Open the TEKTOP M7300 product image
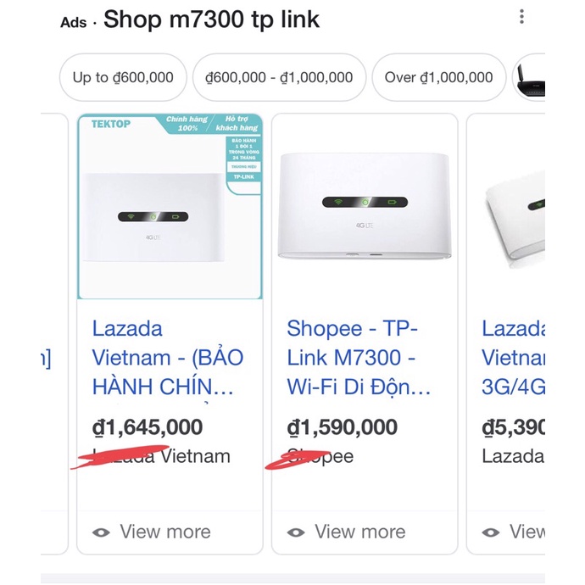The width and height of the screenshot is (585, 585). [x=170, y=207]
